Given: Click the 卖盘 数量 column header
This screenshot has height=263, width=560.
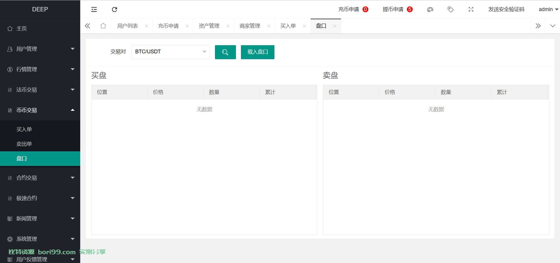Looking at the screenshot, I should click(x=463, y=92).
